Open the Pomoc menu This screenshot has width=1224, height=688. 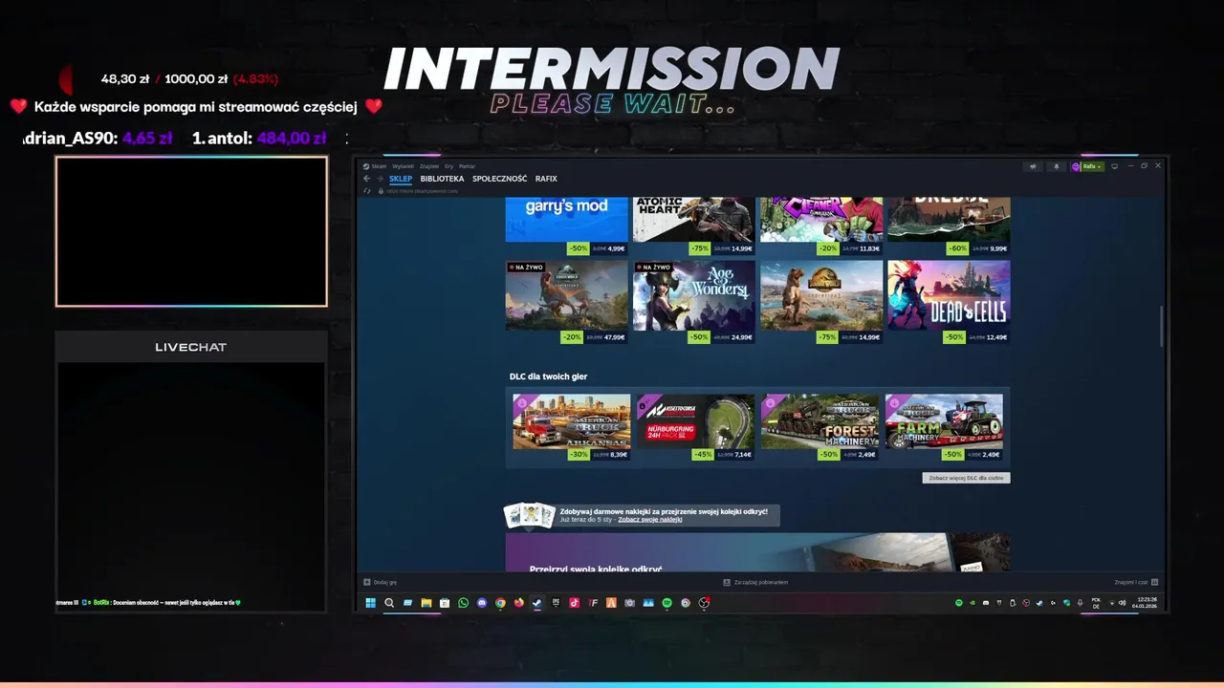pyautogui.click(x=467, y=166)
